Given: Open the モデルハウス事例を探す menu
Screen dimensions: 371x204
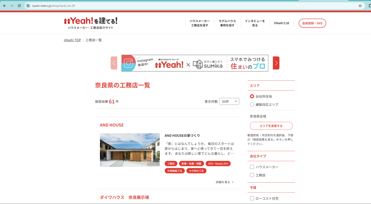Looking at the screenshot, I should pos(227,23).
